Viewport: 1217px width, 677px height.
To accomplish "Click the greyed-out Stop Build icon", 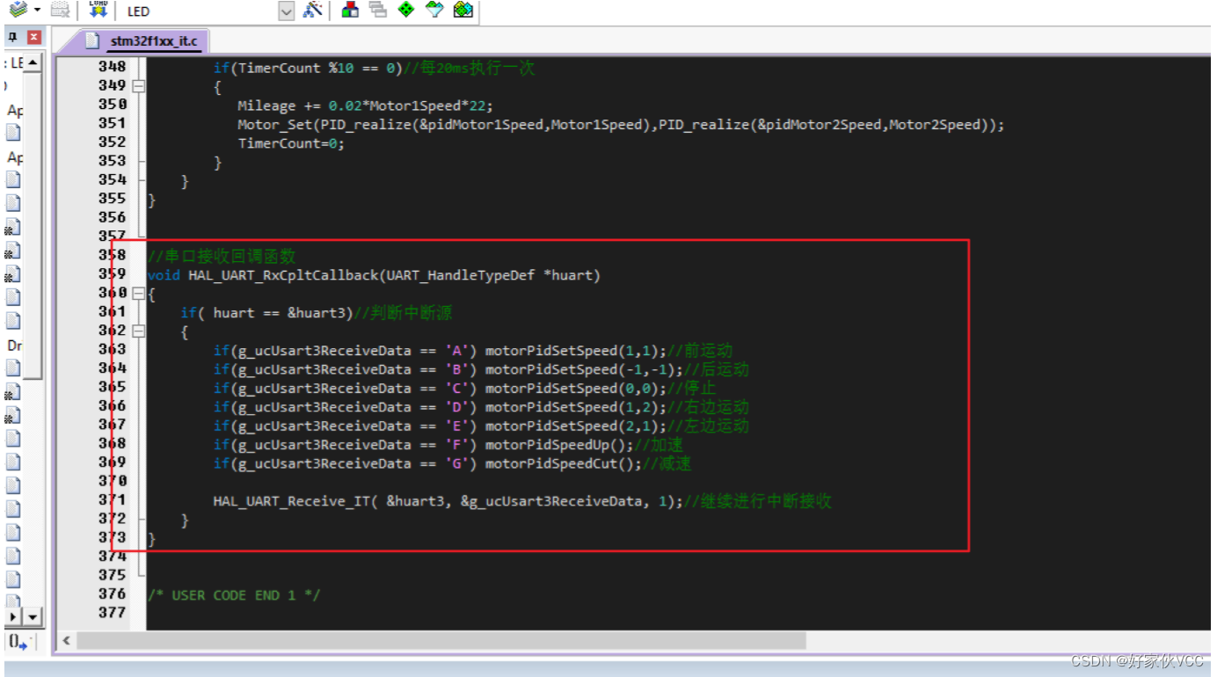I will pyautogui.click(x=60, y=10).
